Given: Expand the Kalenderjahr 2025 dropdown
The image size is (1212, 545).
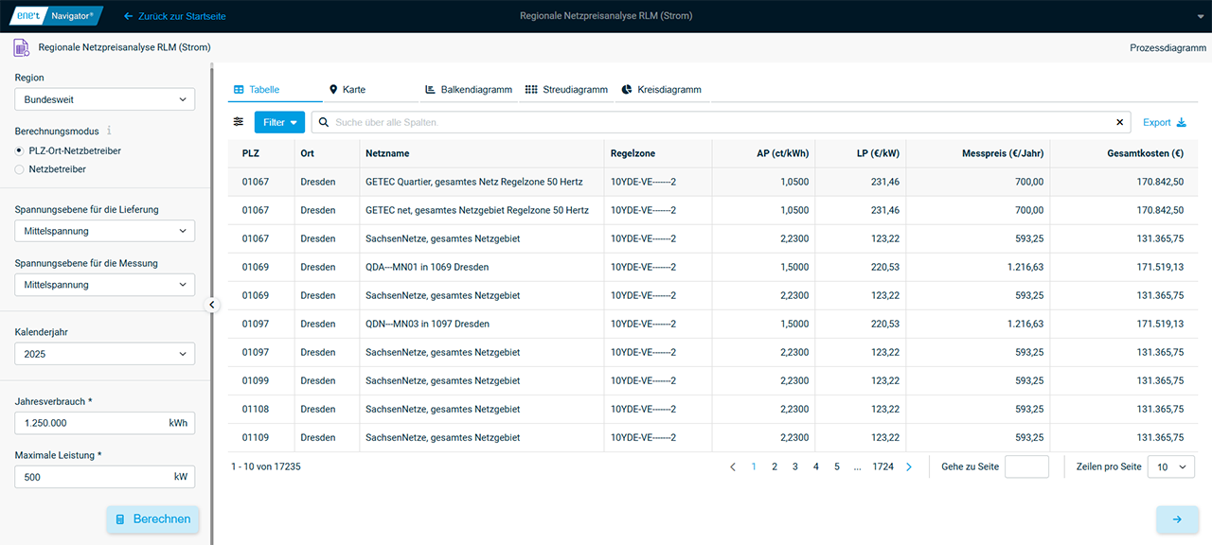Looking at the screenshot, I should (x=104, y=354).
